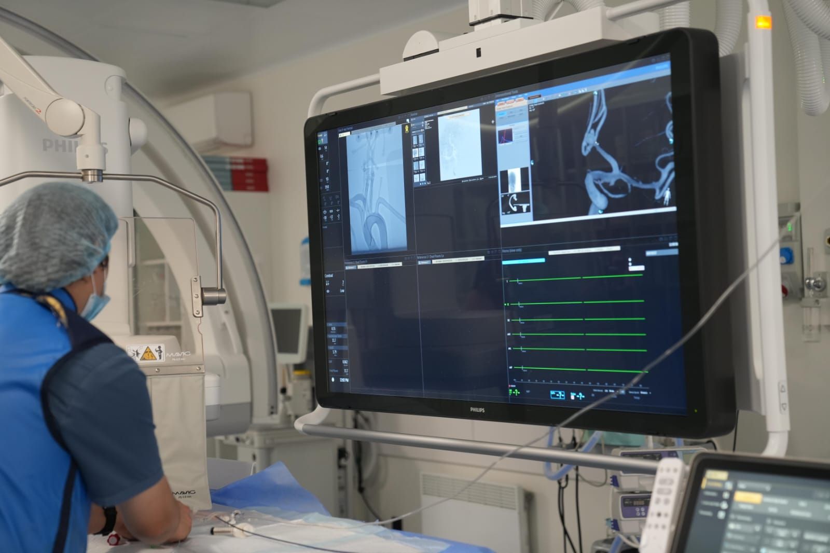This screenshot has height=553, width=830.
Task: Open the review image of the skull
Action: (460, 146)
